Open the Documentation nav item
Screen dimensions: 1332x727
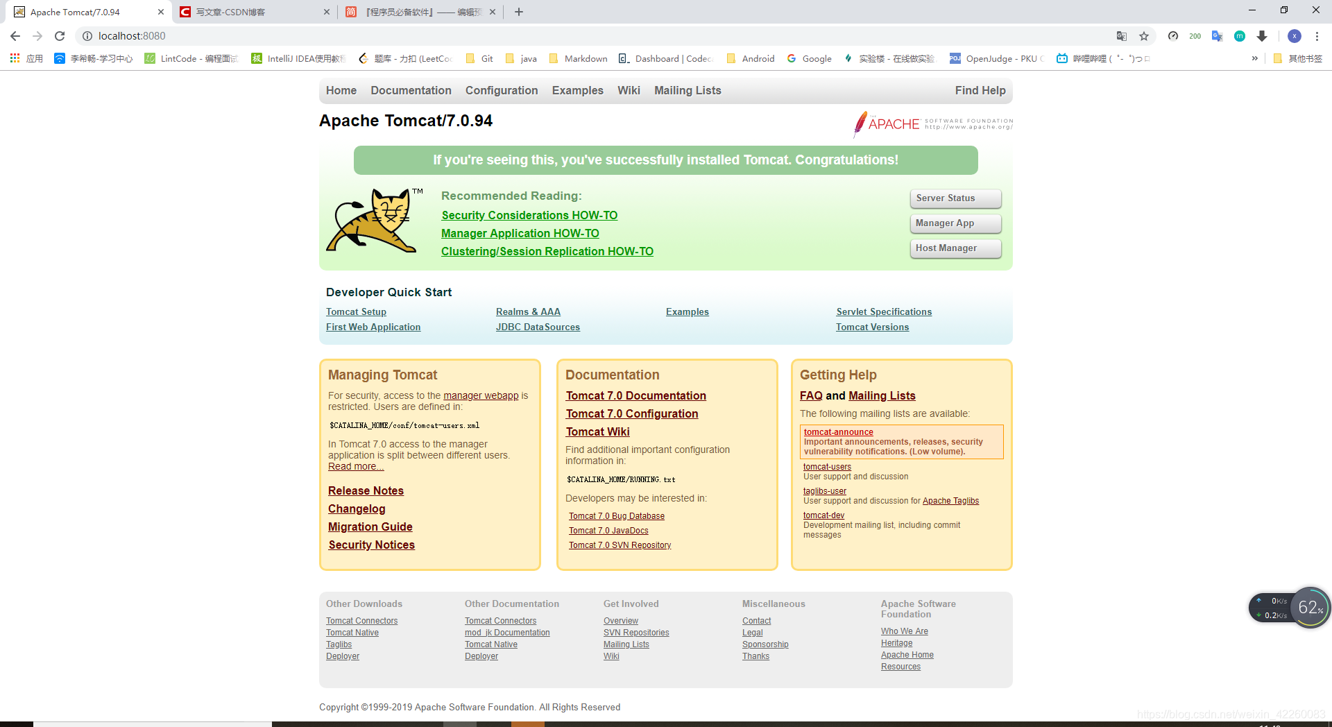coord(411,90)
